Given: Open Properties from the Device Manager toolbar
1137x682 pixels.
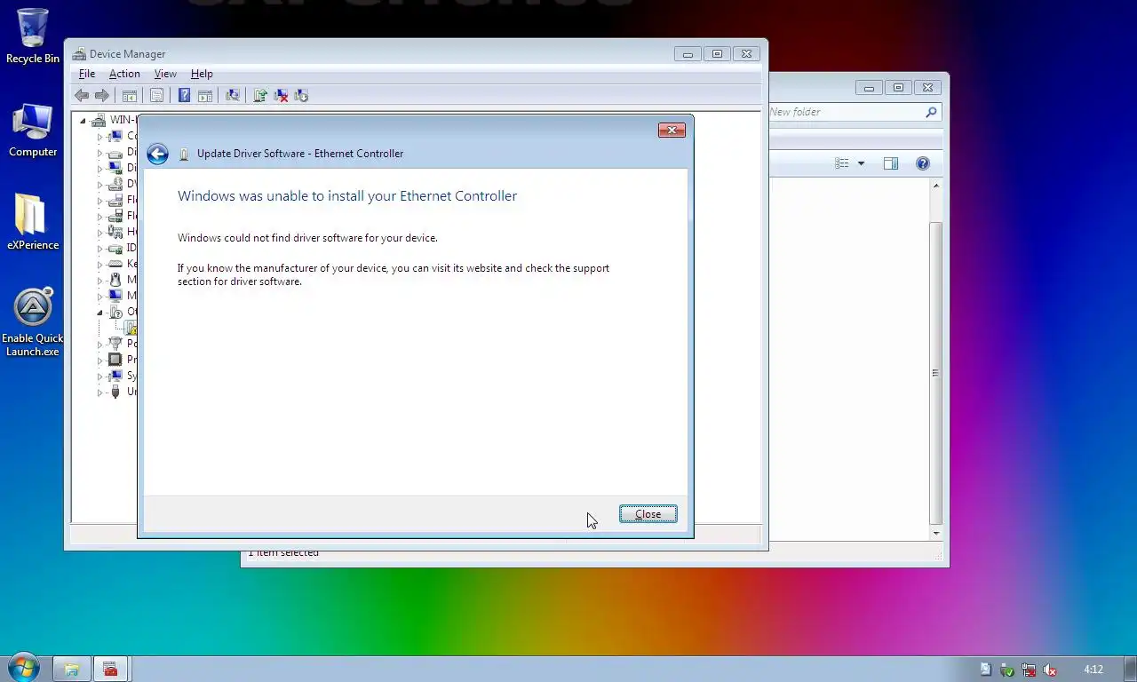Looking at the screenshot, I should 157,96.
